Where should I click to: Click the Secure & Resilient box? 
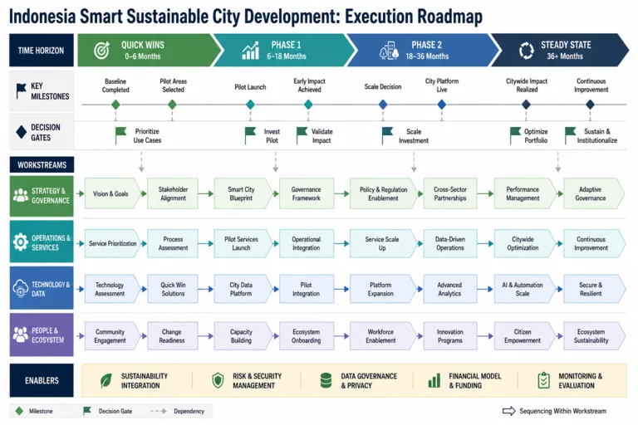coord(594,289)
